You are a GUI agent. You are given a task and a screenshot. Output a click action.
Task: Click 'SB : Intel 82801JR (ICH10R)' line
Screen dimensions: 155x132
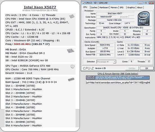[x=27, y=60]
